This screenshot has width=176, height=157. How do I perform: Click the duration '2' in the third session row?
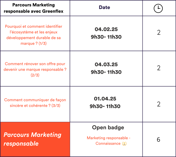pyautogui.click(x=159, y=104)
